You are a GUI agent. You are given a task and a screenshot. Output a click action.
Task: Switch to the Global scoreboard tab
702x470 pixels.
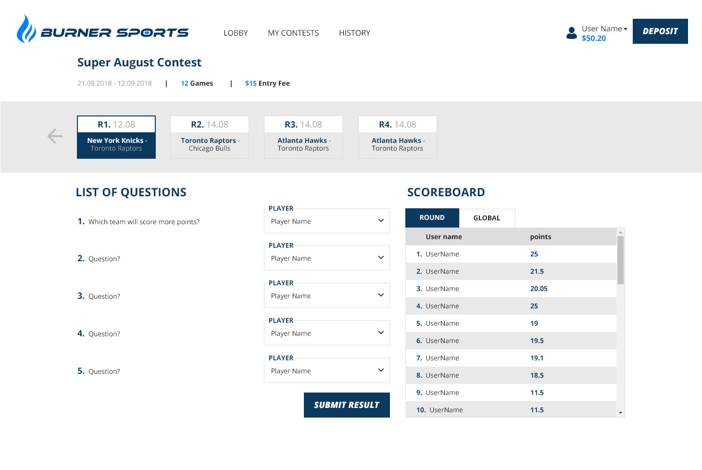487,218
